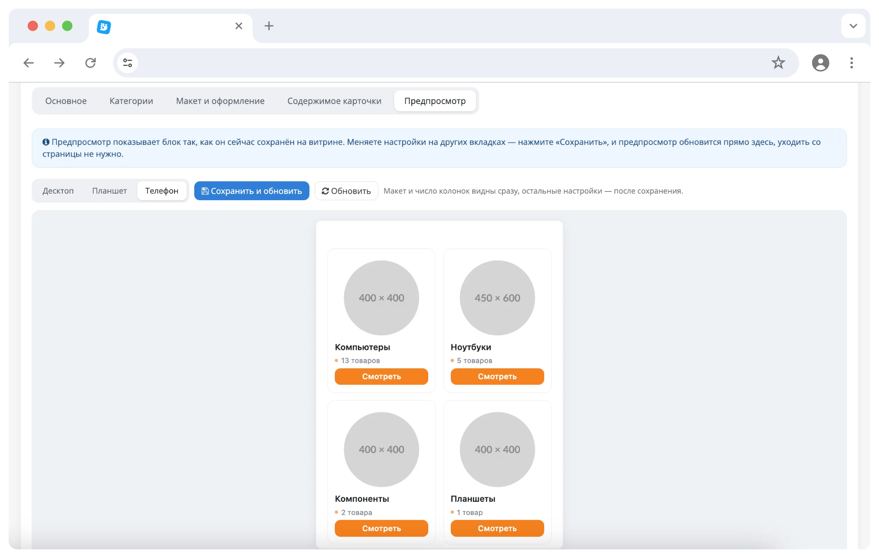Open site information controls in address bar
Screen dimensions: 879x558
(127, 63)
